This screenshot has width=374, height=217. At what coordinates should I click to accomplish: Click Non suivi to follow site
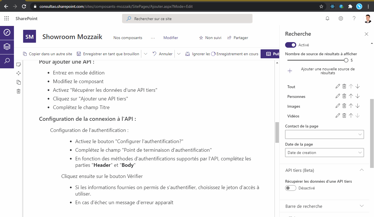210,38
